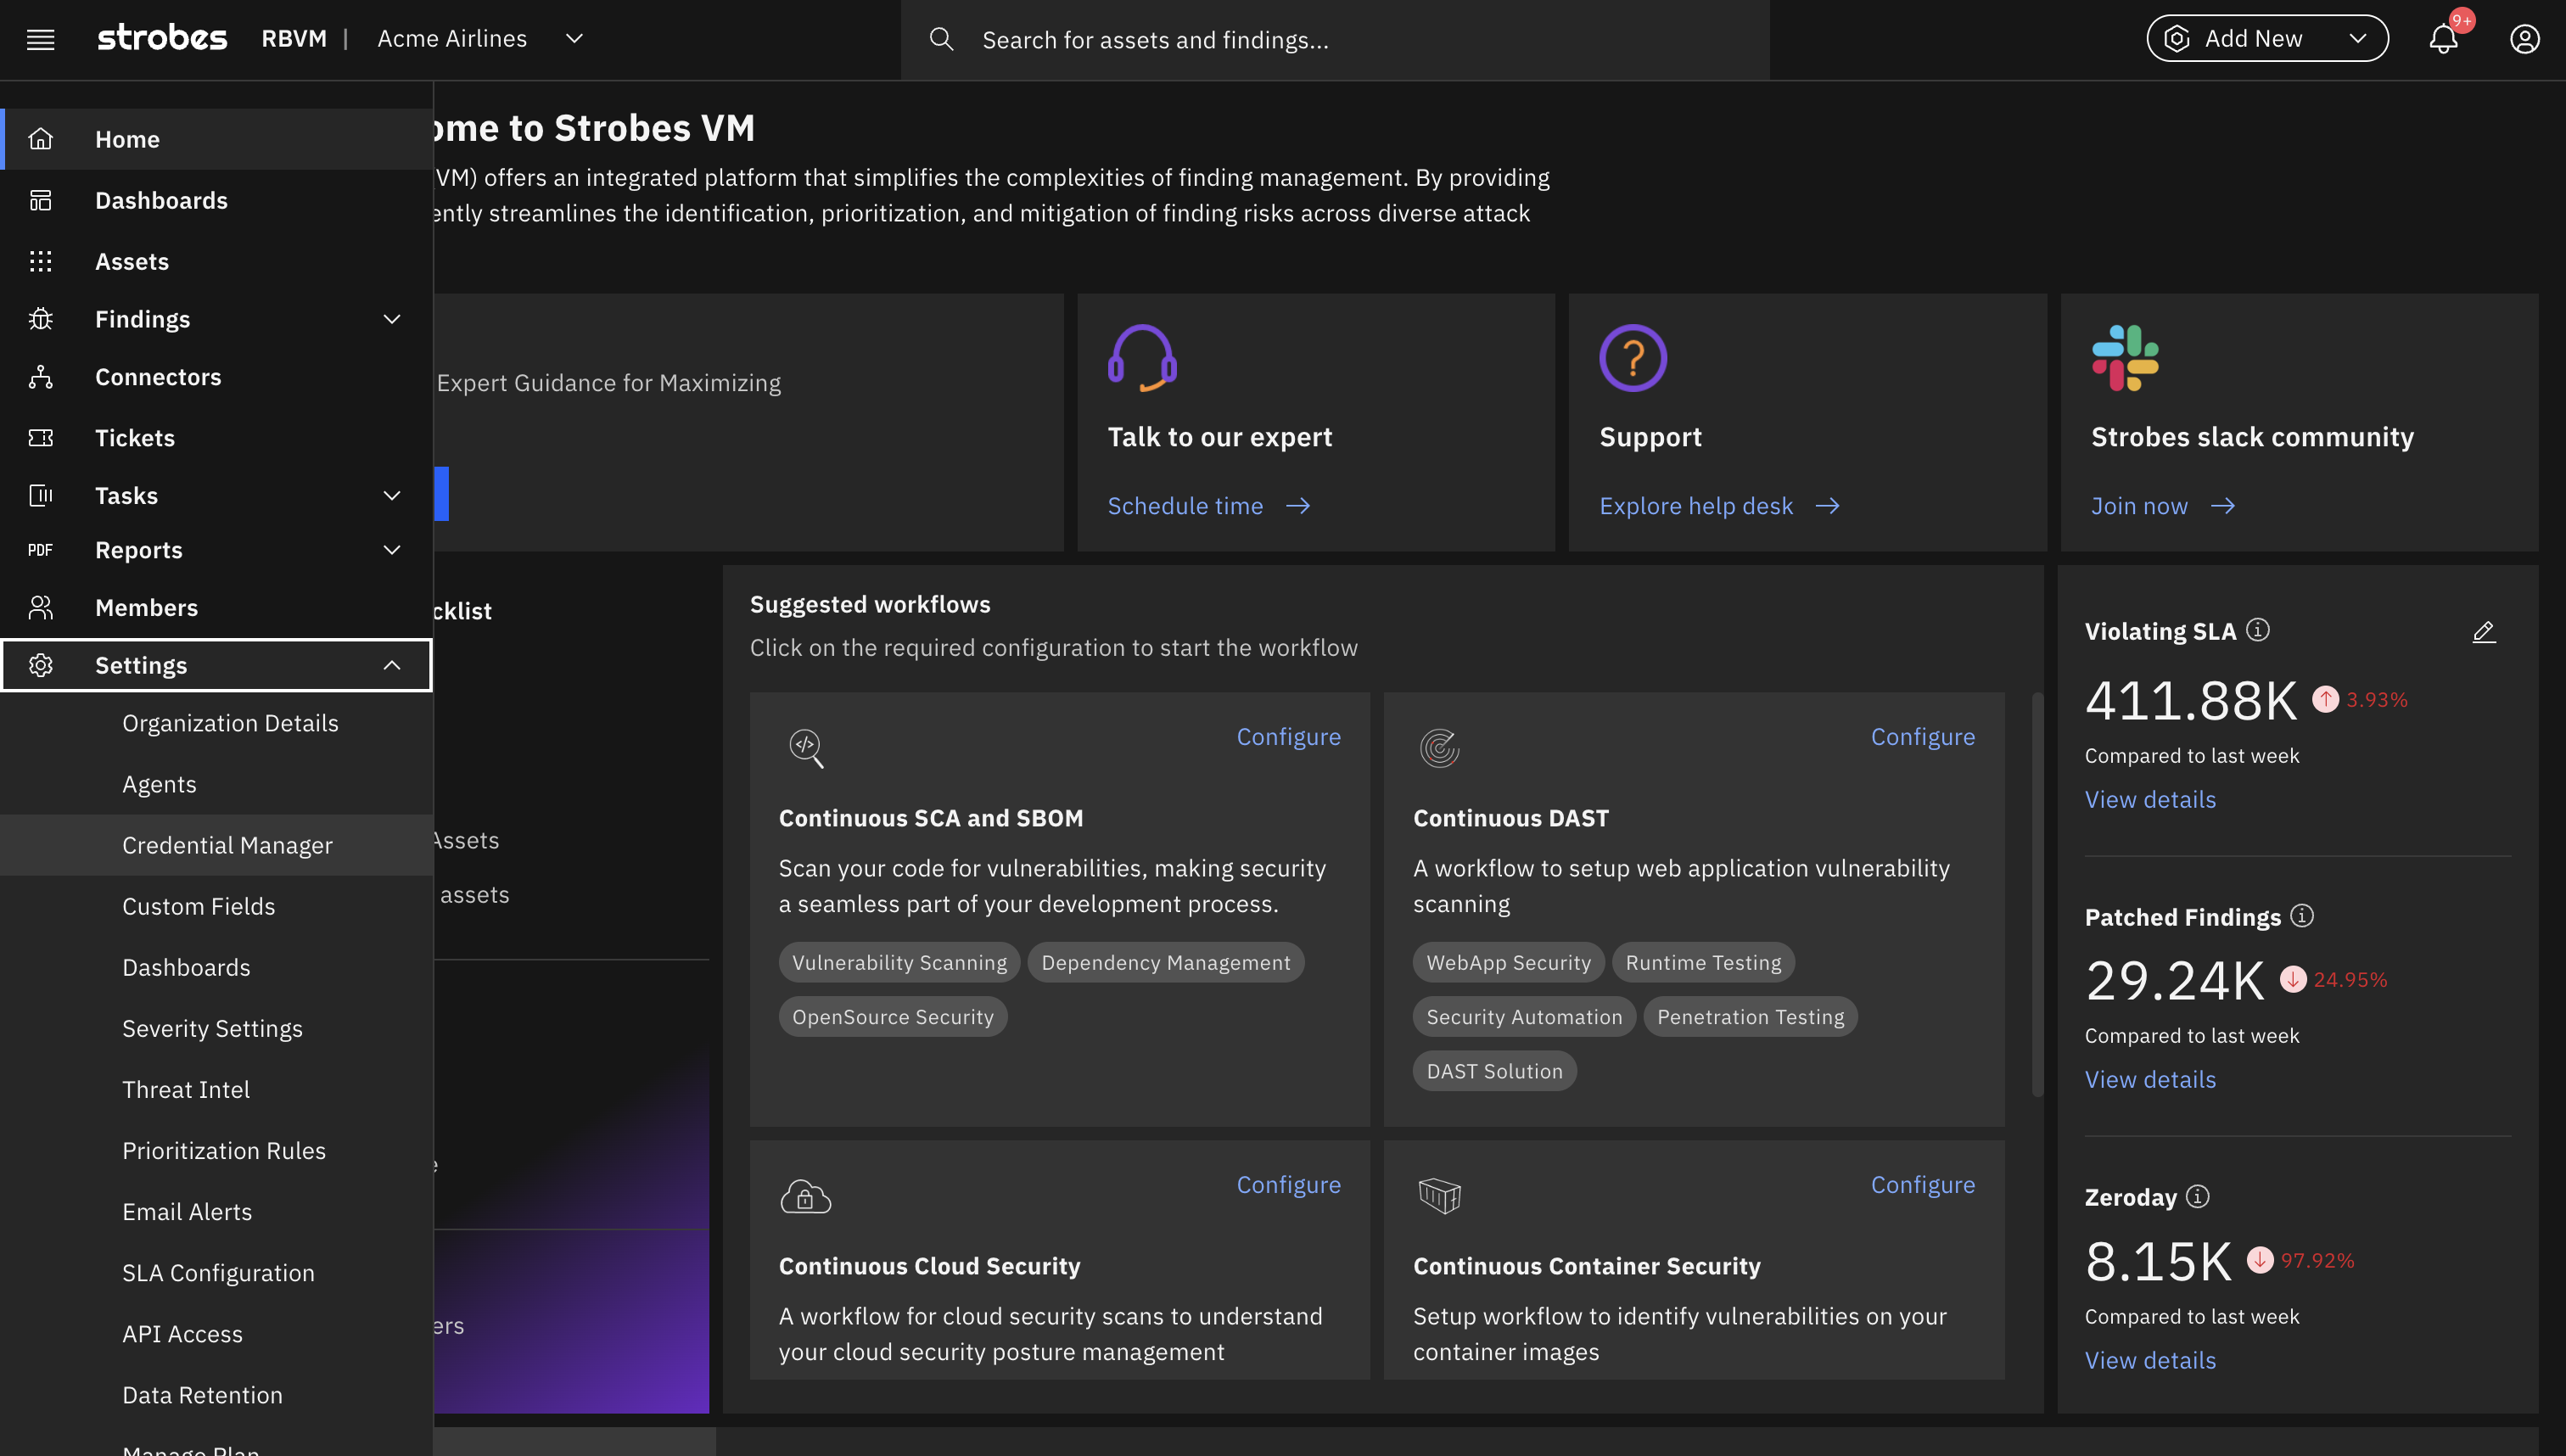Configure Continuous Container Security workflow
The image size is (2566, 1456).
pyautogui.click(x=1922, y=1184)
